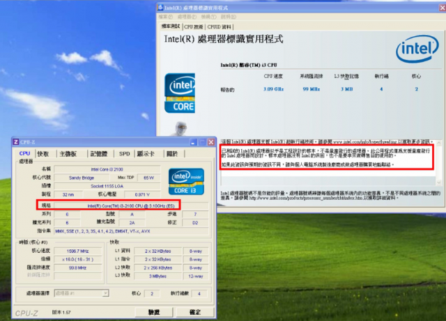Open the 檔案(F) menu

[x=166, y=17]
